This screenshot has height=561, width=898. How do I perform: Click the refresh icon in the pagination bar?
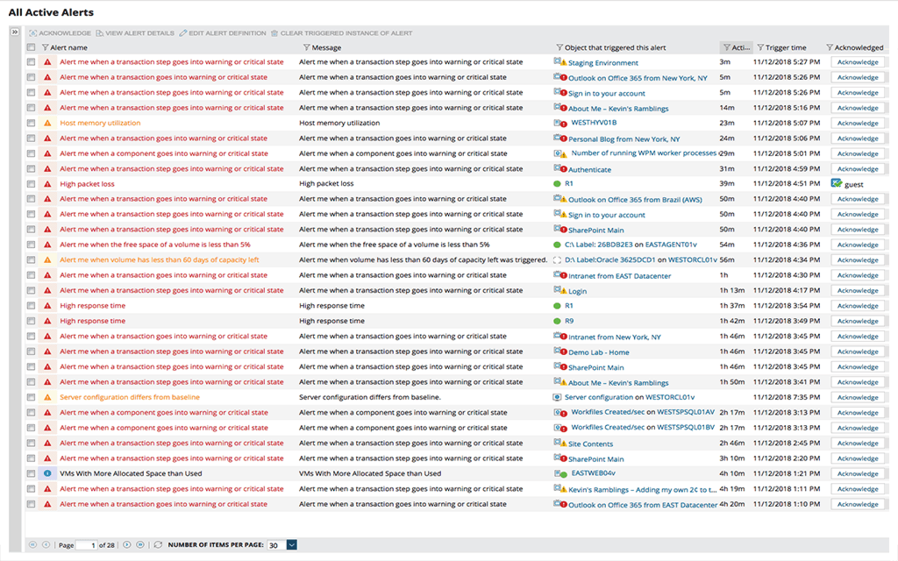point(158,544)
